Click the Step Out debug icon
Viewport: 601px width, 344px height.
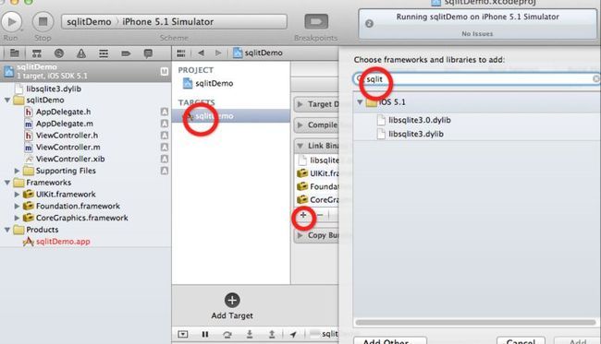tap(271, 335)
